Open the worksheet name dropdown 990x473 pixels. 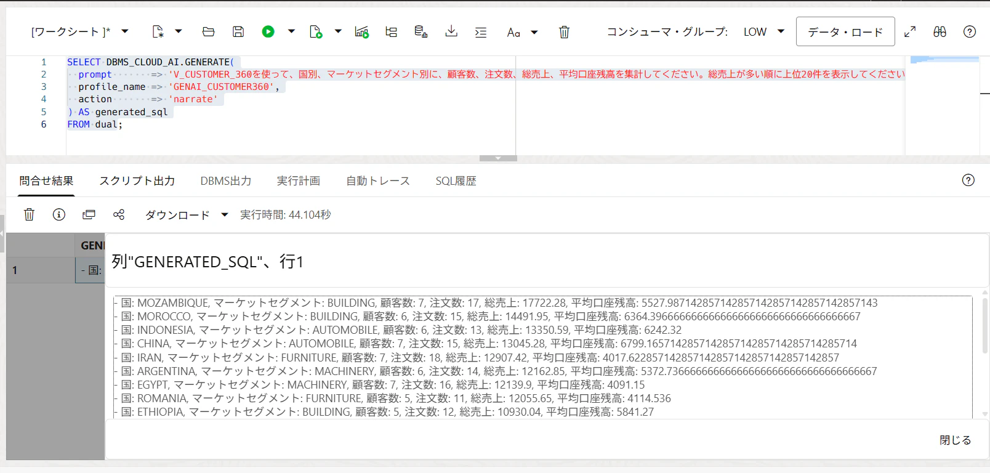coord(125,31)
